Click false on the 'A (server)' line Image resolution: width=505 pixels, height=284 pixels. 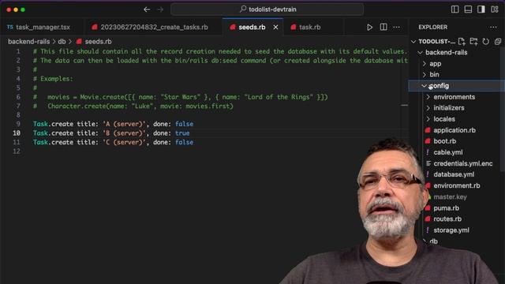click(x=184, y=124)
